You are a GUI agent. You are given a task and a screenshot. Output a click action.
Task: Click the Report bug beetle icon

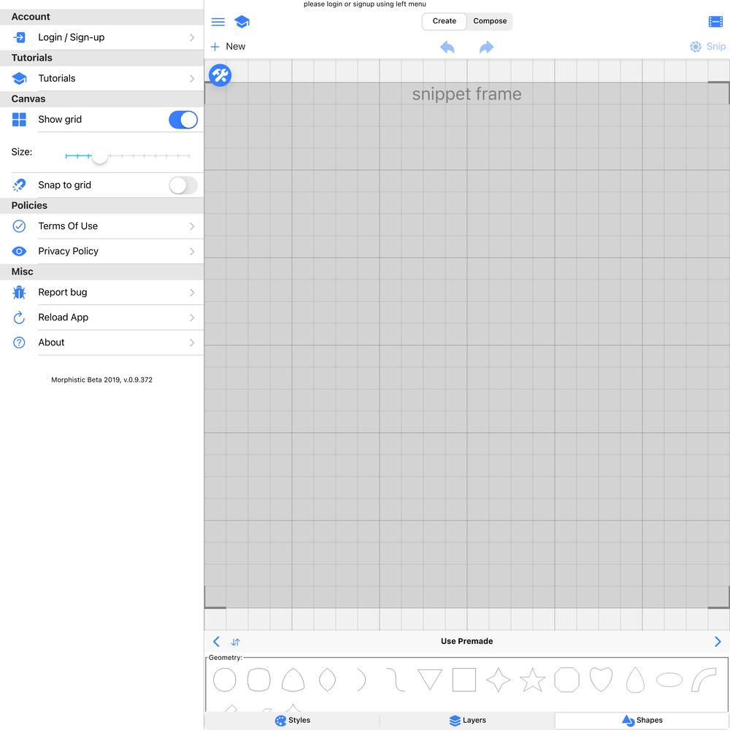[x=19, y=293]
